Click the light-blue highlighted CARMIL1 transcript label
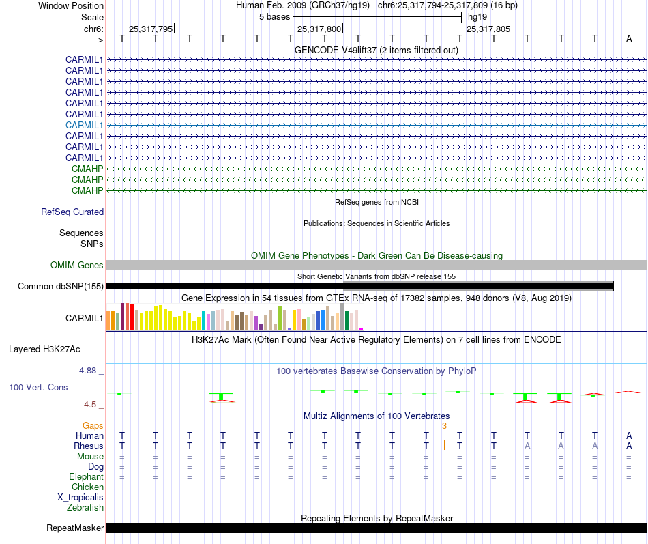This screenshot has height=544, width=648. coord(85,125)
